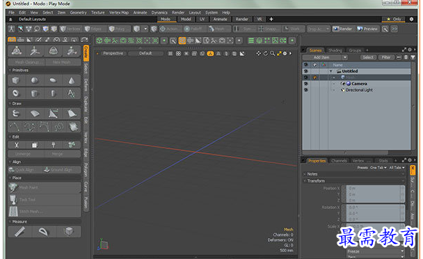Open layout settings gear at top right
This screenshot has width=423, height=259.
[x=411, y=19]
